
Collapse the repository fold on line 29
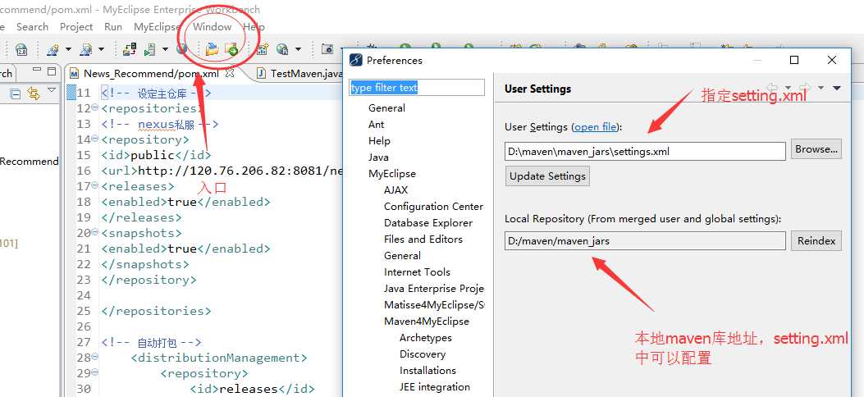click(x=94, y=372)
